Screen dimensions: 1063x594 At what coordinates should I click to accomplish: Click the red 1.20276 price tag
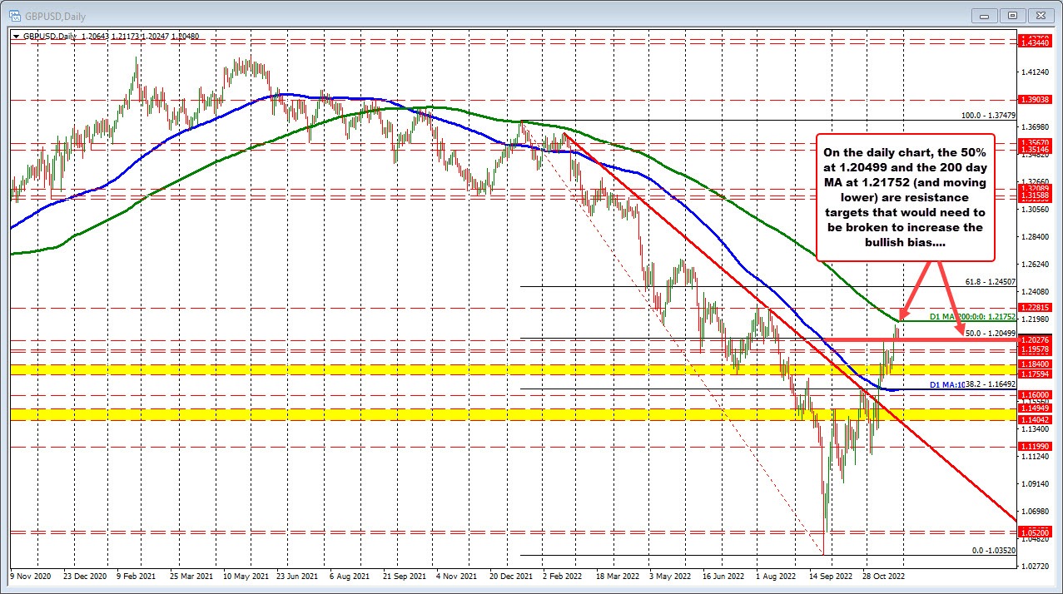tap(1035, 339)
